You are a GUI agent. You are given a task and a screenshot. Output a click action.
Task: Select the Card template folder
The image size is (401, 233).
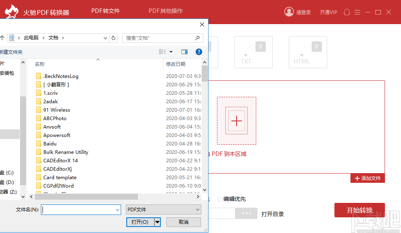(x=60, y=178)
